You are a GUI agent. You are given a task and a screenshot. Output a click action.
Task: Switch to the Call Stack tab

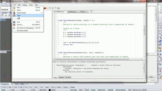point(68,77)
